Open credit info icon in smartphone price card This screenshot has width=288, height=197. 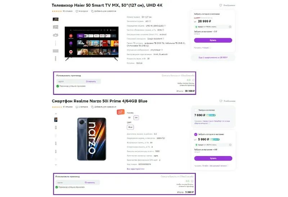coord(230,145)
